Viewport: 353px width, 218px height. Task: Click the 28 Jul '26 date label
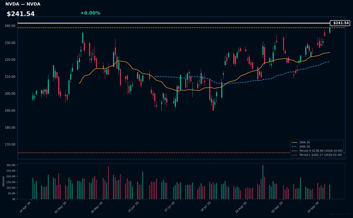click(x=205, y=208)
